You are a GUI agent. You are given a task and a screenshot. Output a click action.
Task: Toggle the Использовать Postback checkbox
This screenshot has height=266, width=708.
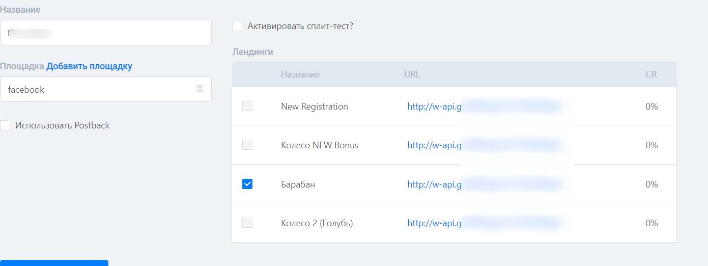click(x=5, y=125)
